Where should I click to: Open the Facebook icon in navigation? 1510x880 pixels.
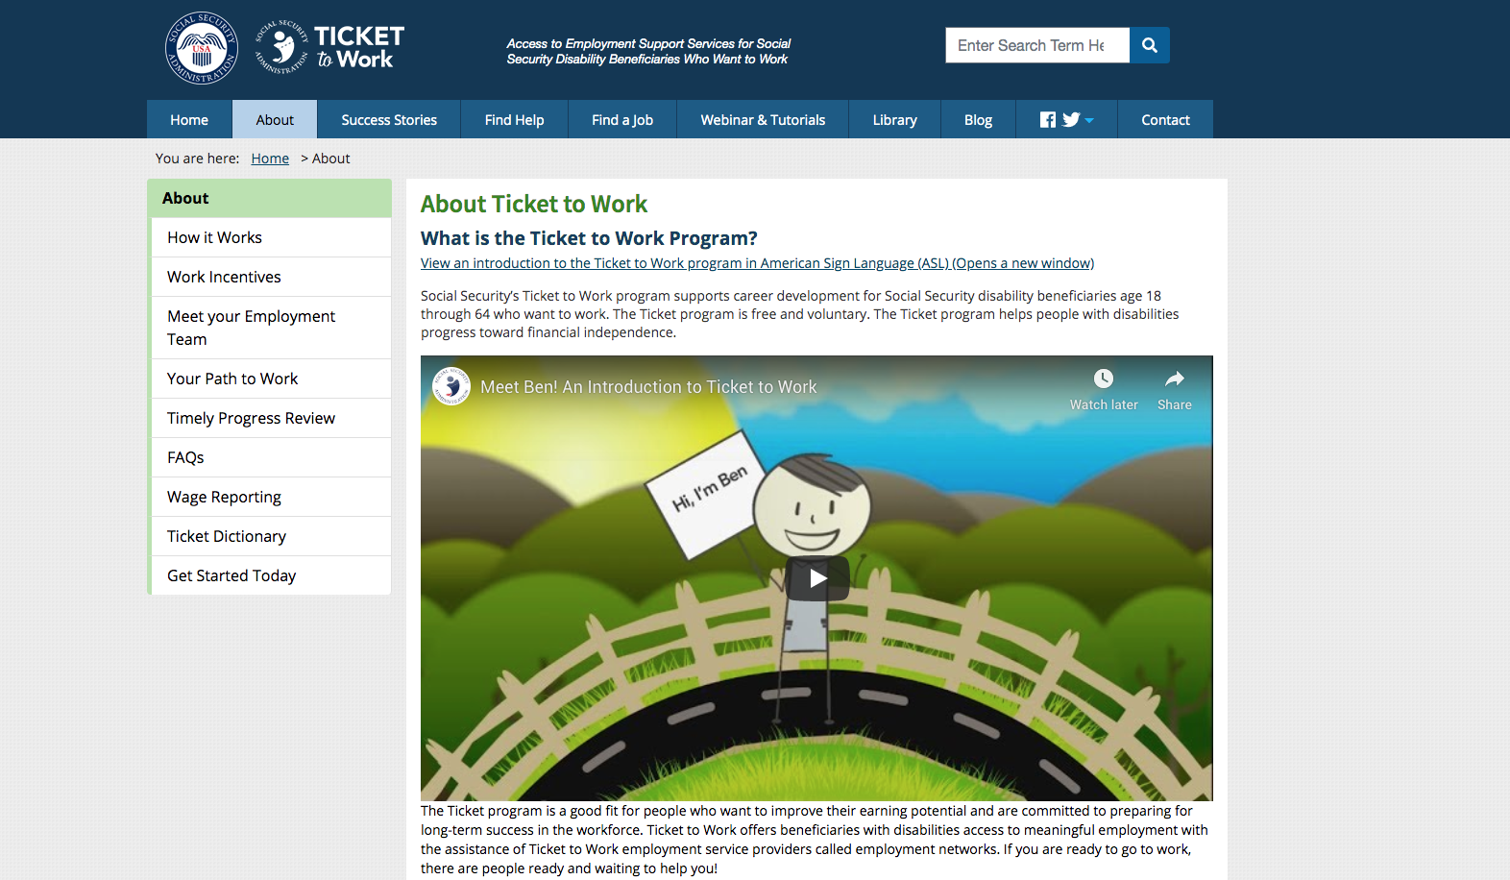(1048, 120)
